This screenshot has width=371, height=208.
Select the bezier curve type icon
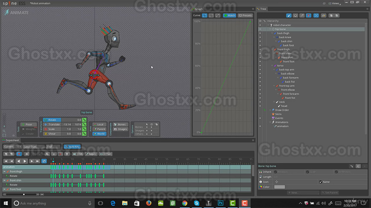click(211, 15)
